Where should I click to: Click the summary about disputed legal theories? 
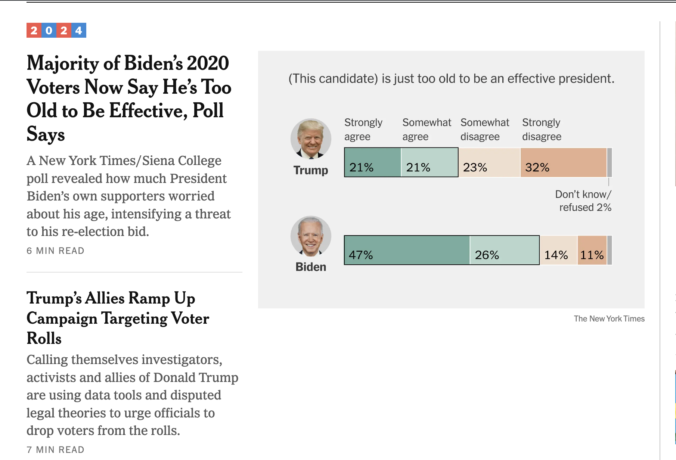tap(132, 395)
